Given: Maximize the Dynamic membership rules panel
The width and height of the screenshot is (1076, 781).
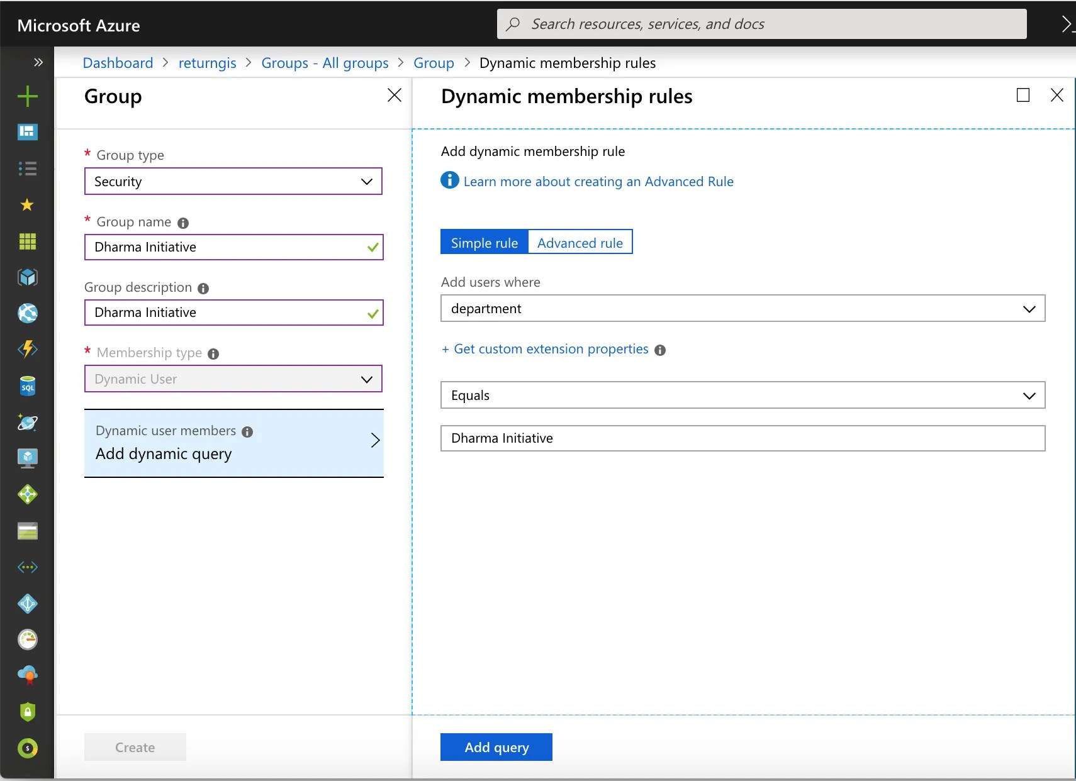Looking at the screenshot, I should [1023, 95].
